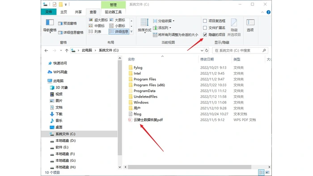Enable 文件扩展名 file name extensions

tap(205, 28)
